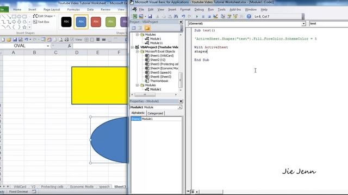Click insert function fx icon
Image resolution: width=348 pixels, height=195 pixels.
pyautogui.click(x=69, y=45)
